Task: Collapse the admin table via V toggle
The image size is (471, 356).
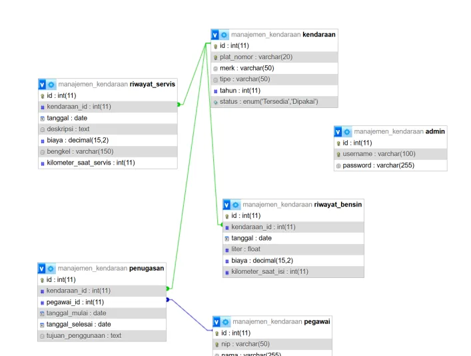Action: [338, 132]
